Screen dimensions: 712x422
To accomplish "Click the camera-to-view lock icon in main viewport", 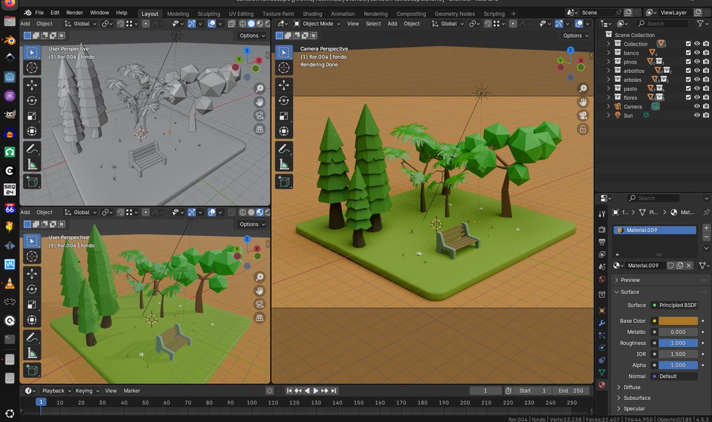I will 583,129.
